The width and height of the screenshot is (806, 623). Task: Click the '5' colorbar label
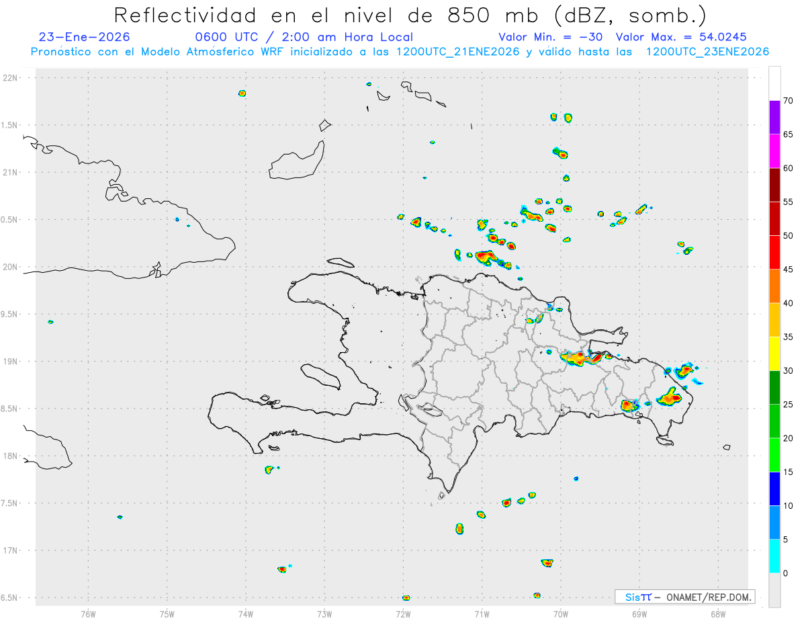tap(785, 540)
